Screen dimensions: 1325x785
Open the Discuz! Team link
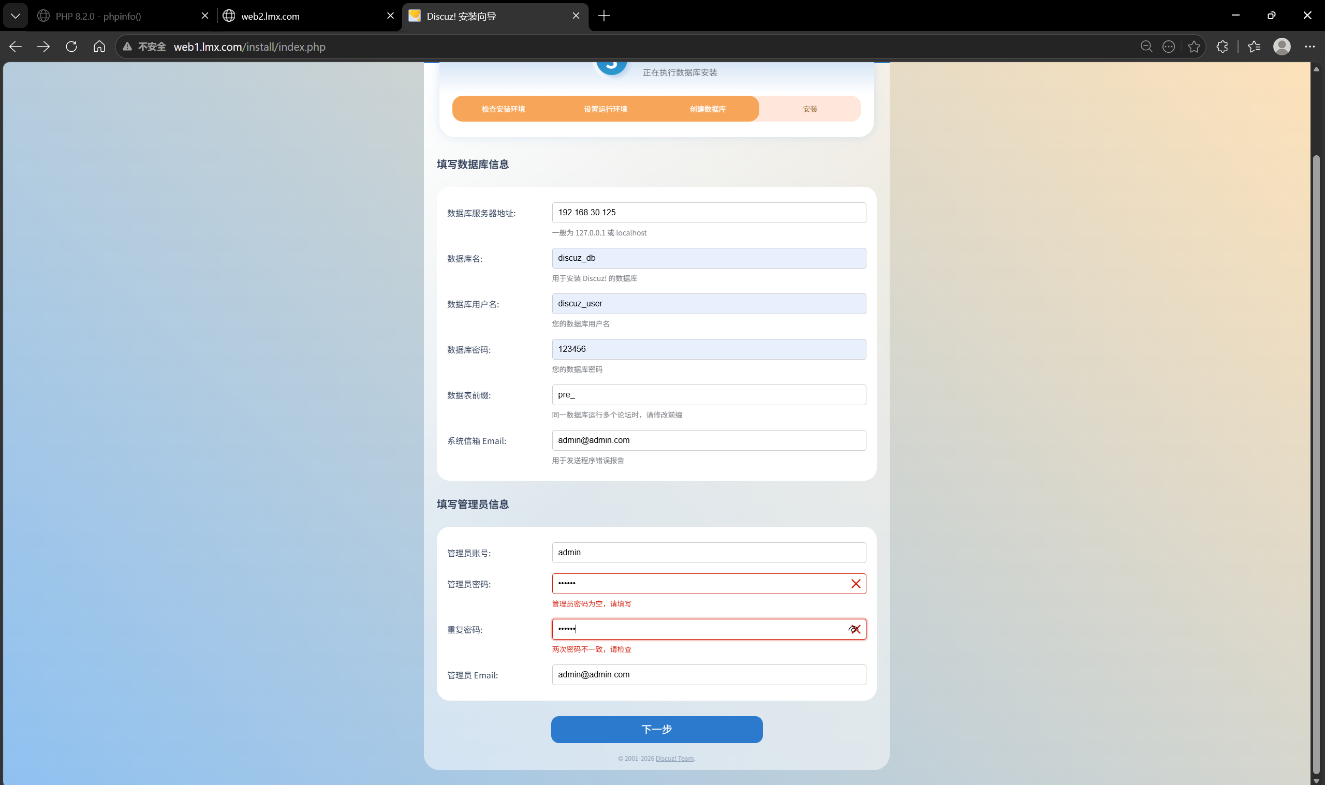(x=674, y=758)
